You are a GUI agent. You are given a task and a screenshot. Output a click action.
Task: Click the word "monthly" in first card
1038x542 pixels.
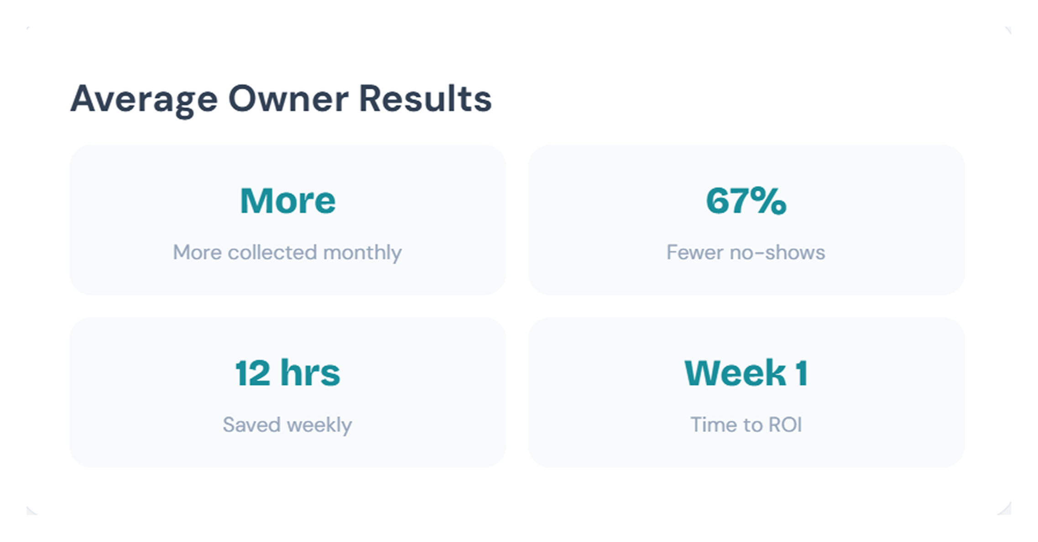pyautogui.click(x=362, y=253)
